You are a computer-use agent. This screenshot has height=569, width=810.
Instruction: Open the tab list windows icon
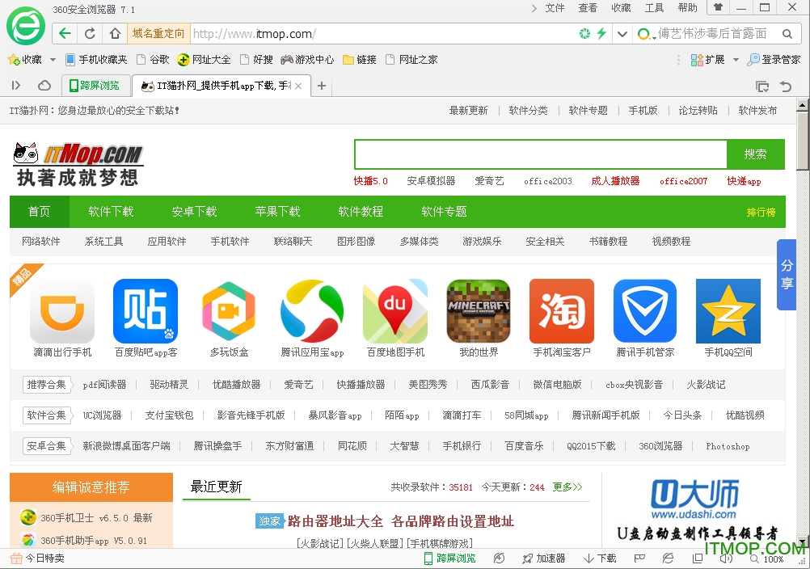(x=762, y=86)
